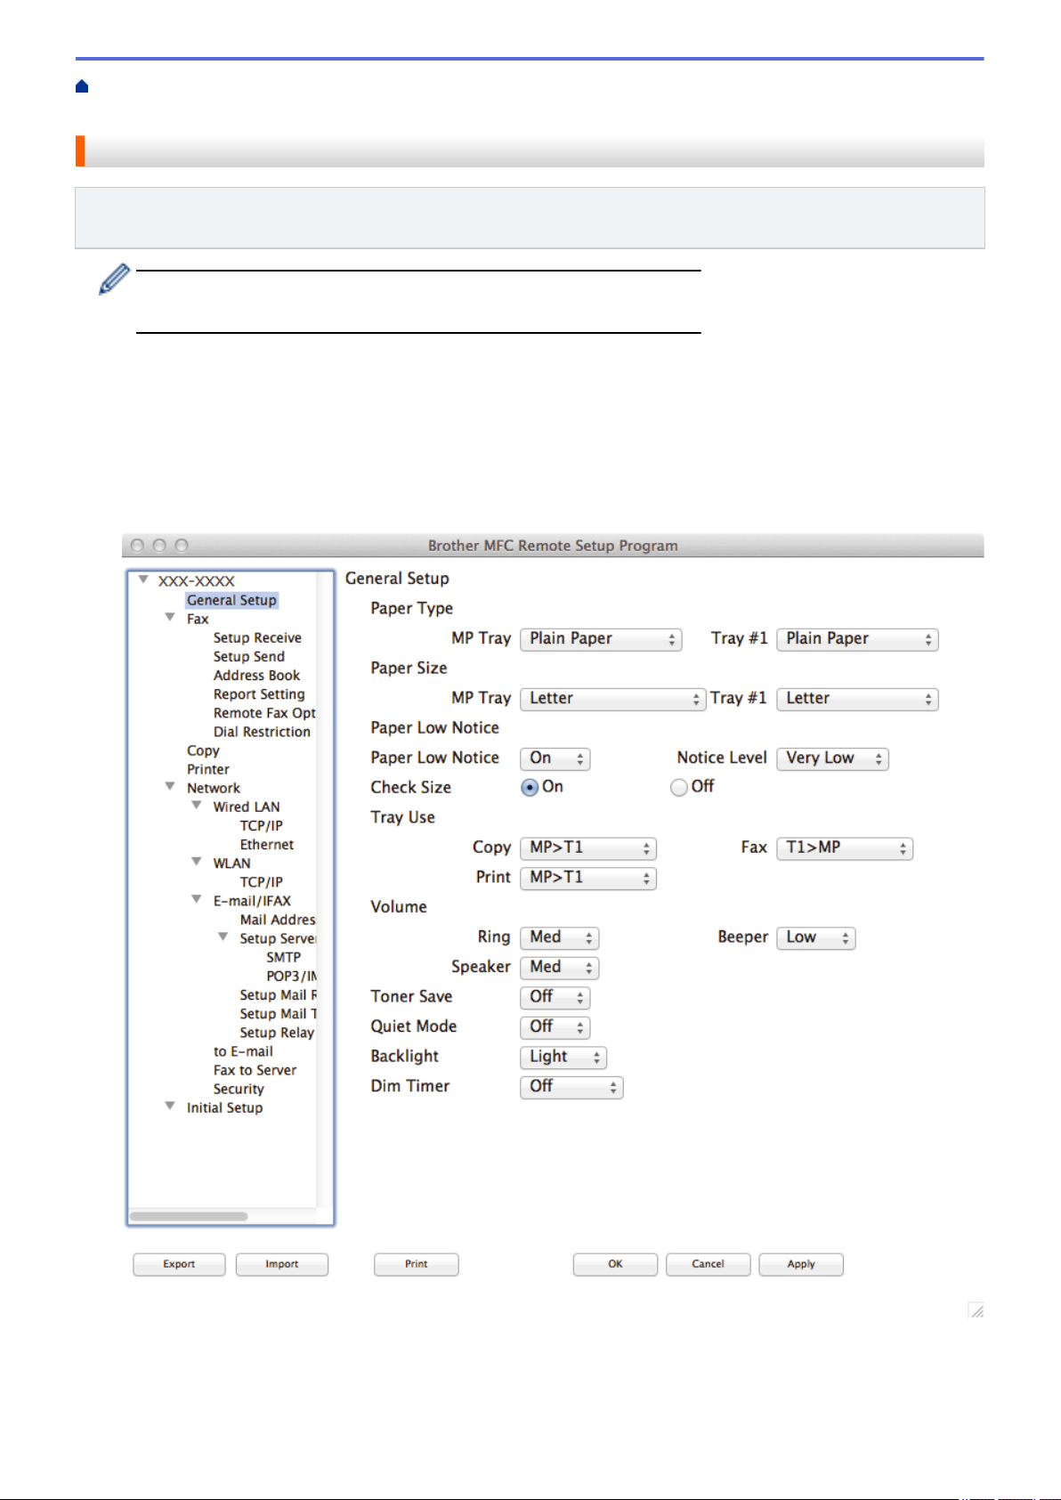This screenshot has height=1500, width=1061.
Task: Open the Tray #1 paper size dropdown
Action: (x=857, y=699)
